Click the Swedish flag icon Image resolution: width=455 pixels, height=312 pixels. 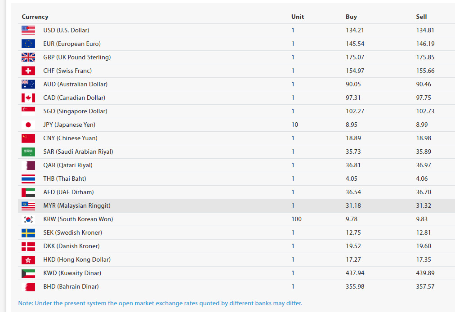point(28,233)
